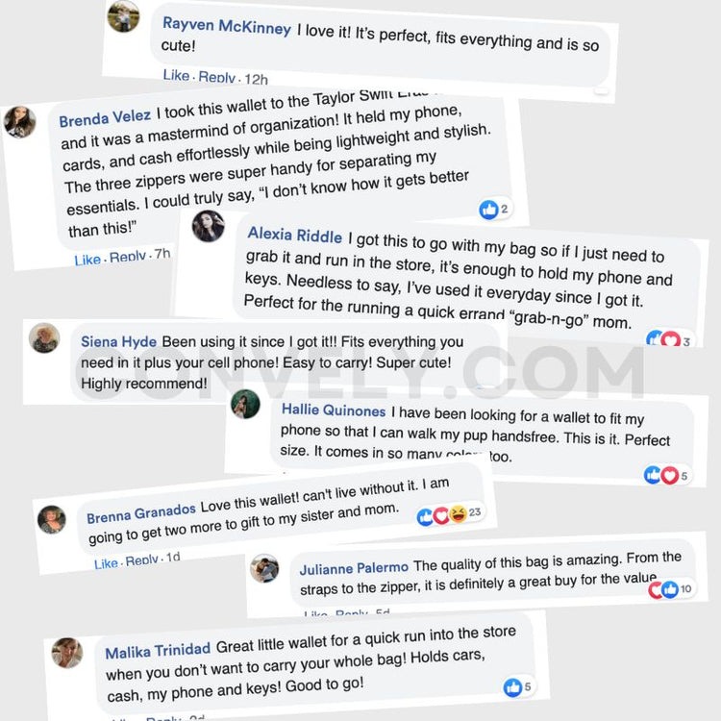Screen dimensions: 721x721
Task: Click the laughing reaction on Brenna Granados's comment
Action: 457,515
